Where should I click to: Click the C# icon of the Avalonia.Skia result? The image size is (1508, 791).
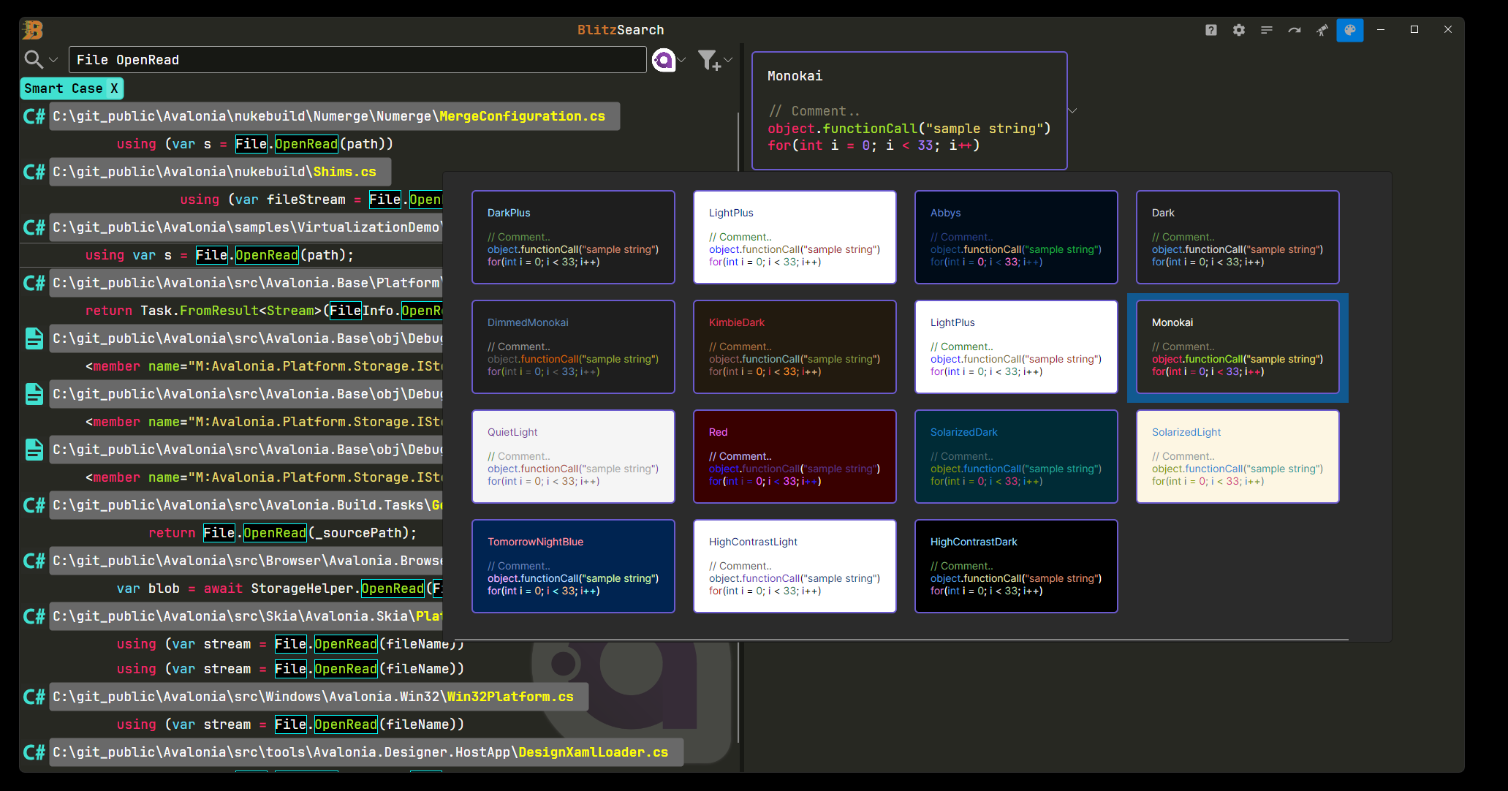pyautogui.click(x=34, y=616)
